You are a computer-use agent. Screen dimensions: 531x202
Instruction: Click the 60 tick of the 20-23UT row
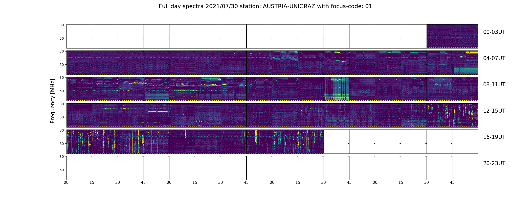point(61,170)
